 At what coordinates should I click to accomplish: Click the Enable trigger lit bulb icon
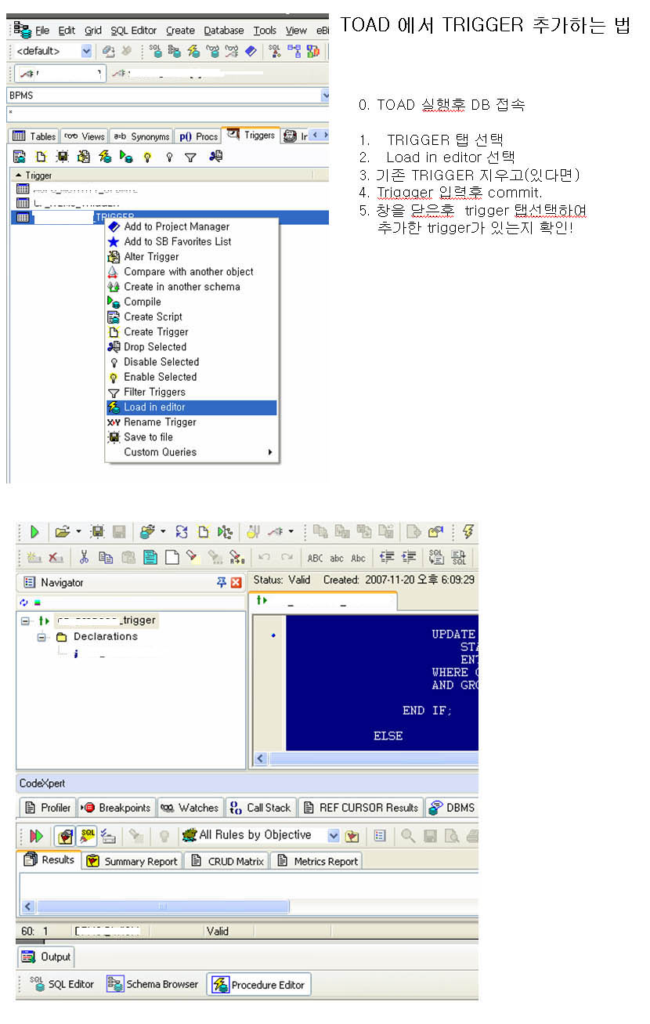(x=147, y=157)
